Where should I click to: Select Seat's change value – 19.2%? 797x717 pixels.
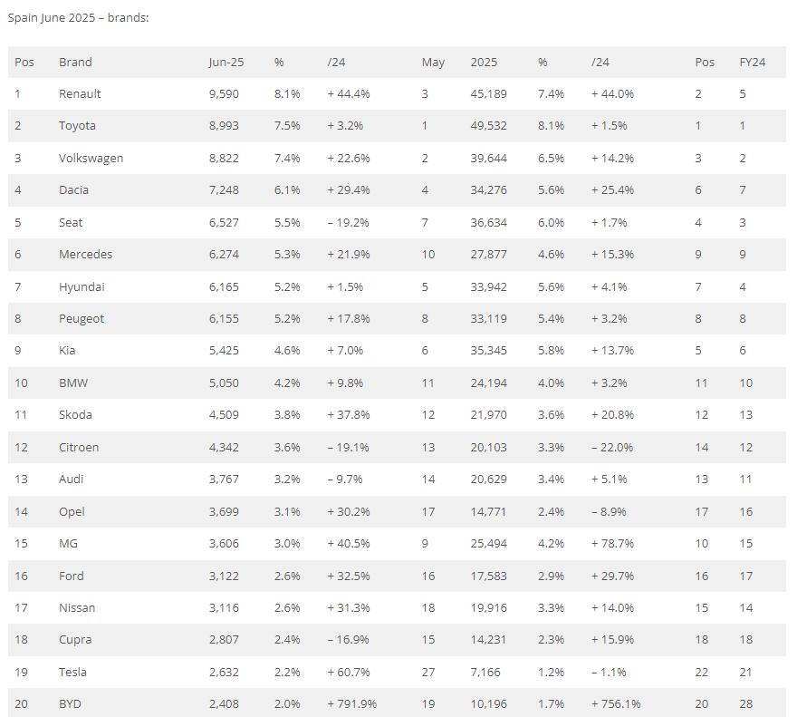click(348, 222)
